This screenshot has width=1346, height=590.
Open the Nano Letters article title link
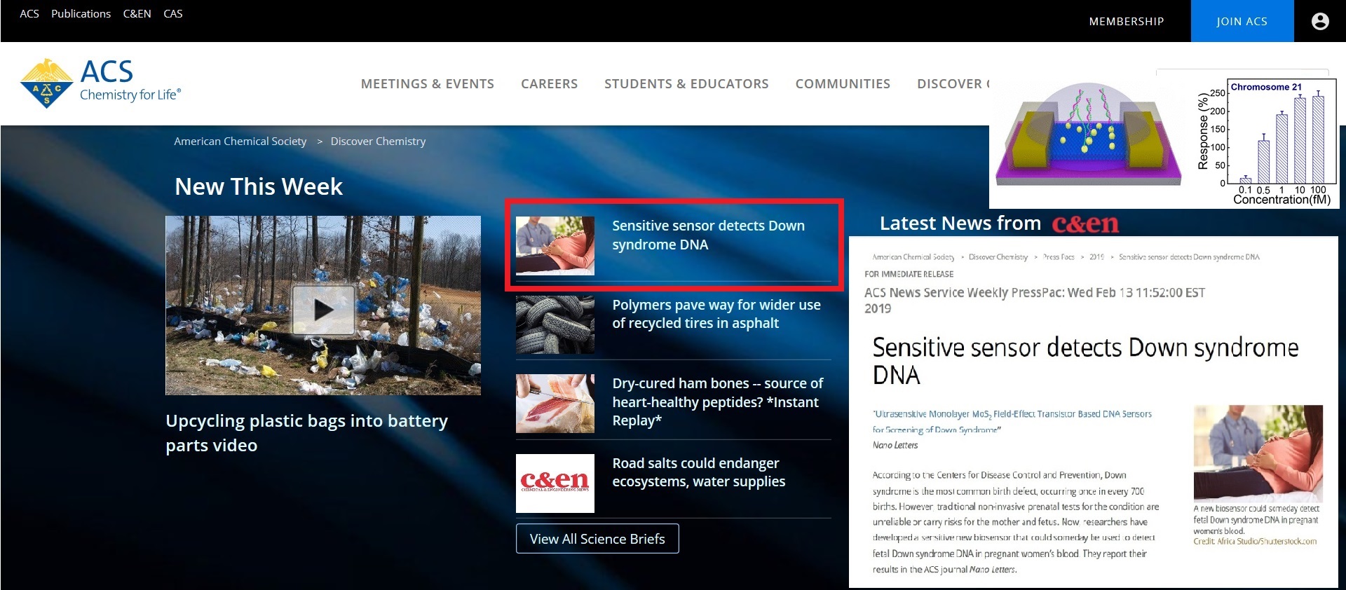[1012, 421]
